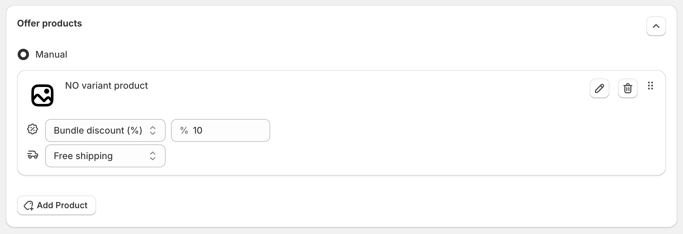The image size is (683, 234).
Task: Click the percent symbol in the discount field
Action: point(184,130)
